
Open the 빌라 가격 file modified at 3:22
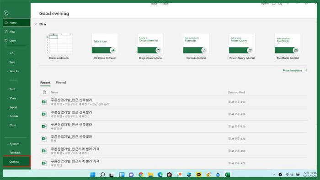[173, 163]
